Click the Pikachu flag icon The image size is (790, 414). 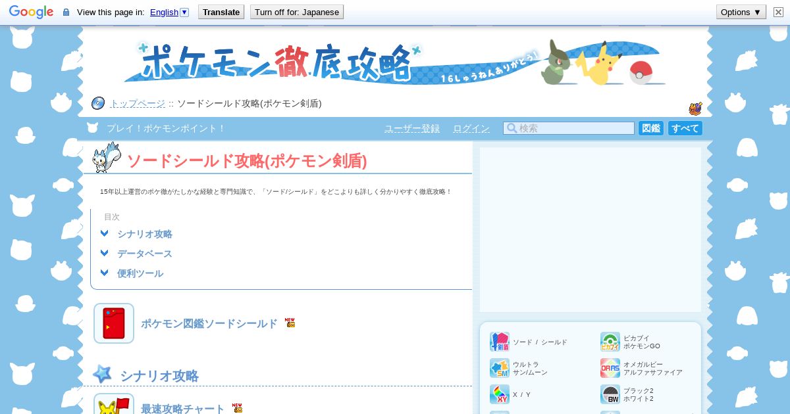pyautogui.click(x=114, y=404)
